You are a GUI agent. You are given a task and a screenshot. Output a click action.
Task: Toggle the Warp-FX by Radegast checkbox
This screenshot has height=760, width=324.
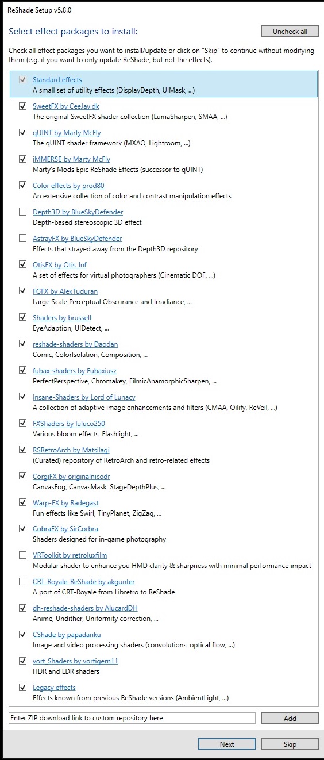(22, 502)
